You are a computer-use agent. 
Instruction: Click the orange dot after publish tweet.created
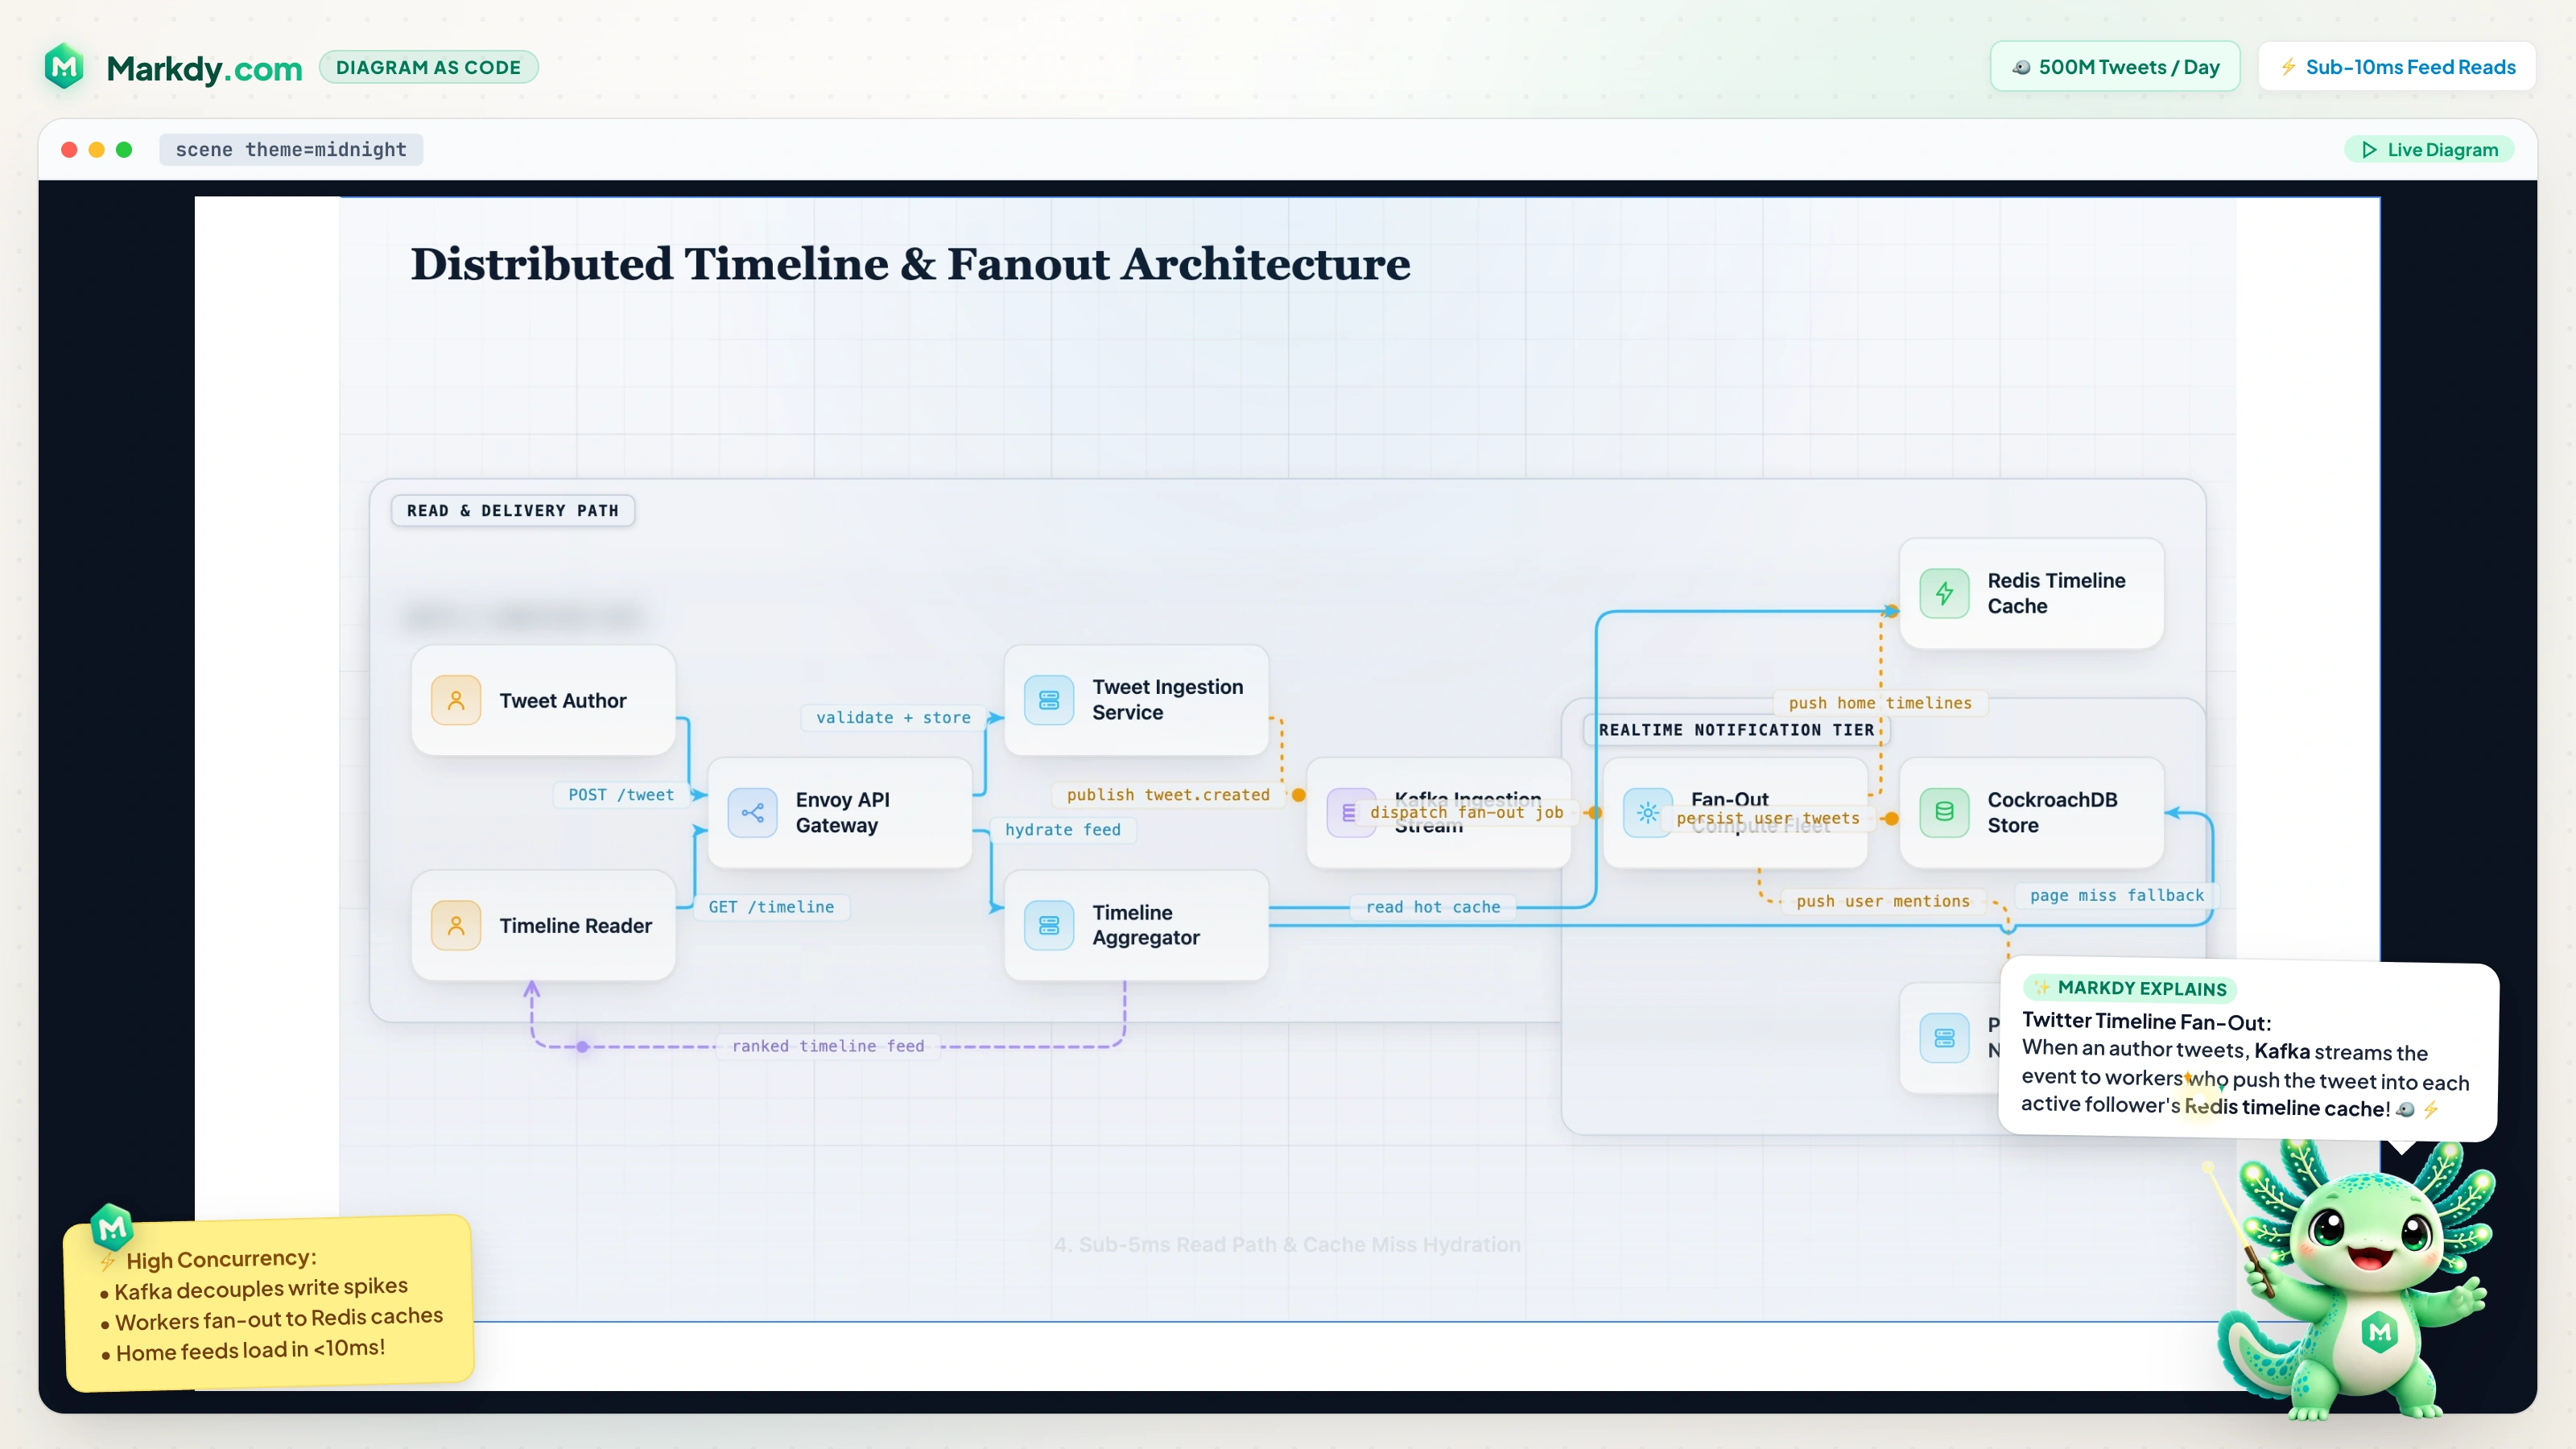[x=1298, y=794]
